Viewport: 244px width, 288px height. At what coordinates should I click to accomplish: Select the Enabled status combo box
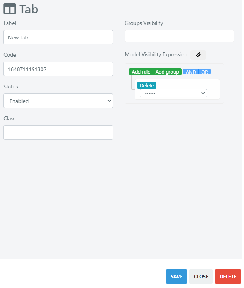(x=59, y=101)
